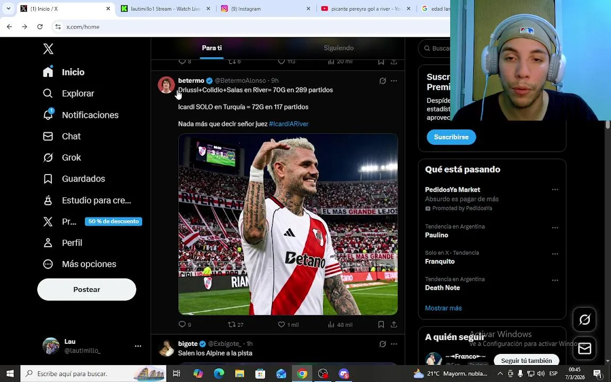The height and width of the screenshot is (382, 611).
Task: Go back in browser
Action: pyautogui.click(x=10, y=27)
